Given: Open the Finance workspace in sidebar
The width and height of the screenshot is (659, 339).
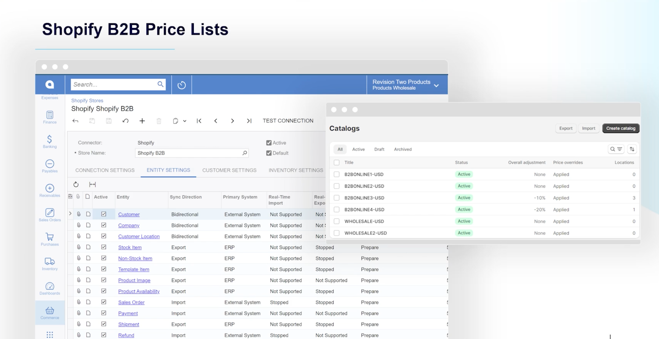Looking at the screenshot, I should (50, 117).
